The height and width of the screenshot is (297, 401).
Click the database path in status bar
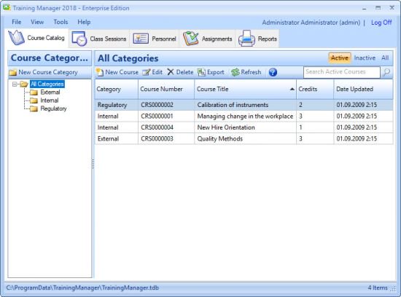(x=82, y=288)
